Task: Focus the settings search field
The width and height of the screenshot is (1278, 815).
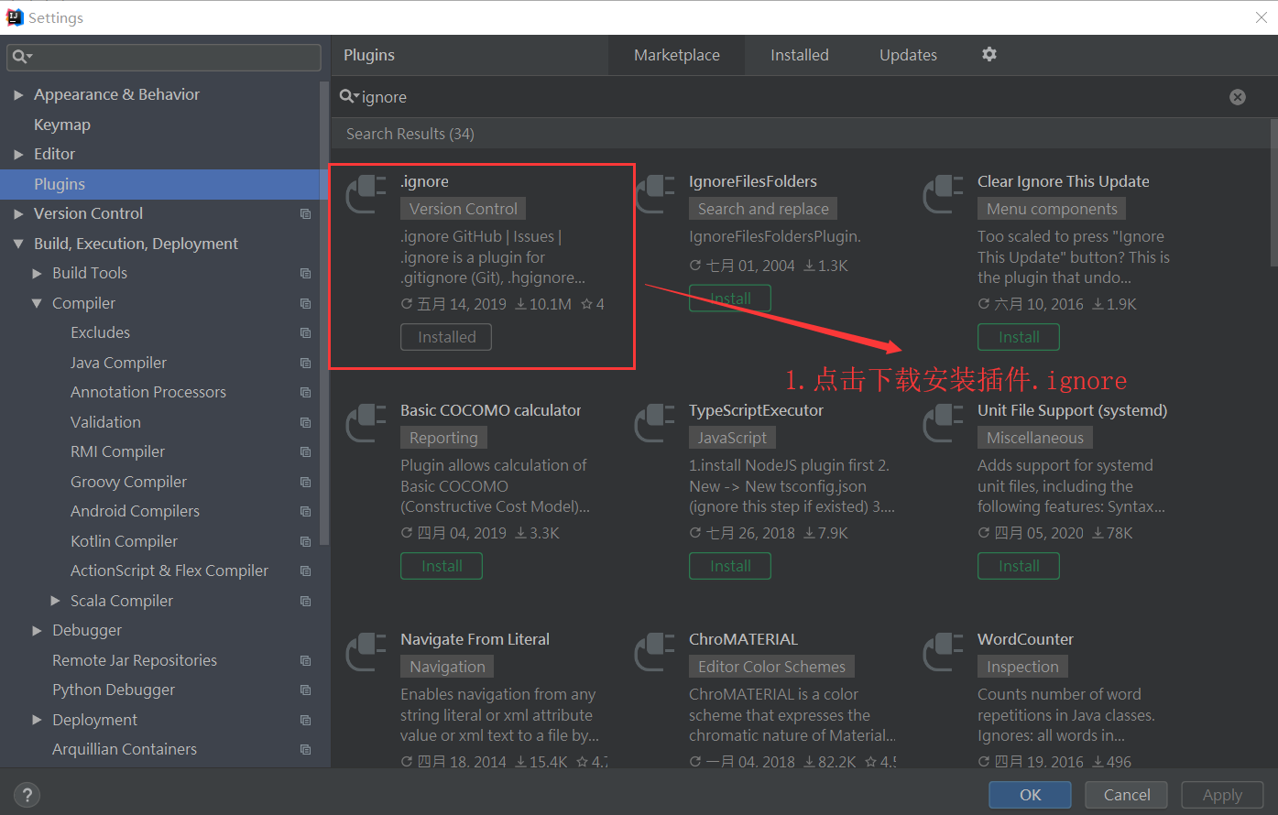Action: coord(164,57)
